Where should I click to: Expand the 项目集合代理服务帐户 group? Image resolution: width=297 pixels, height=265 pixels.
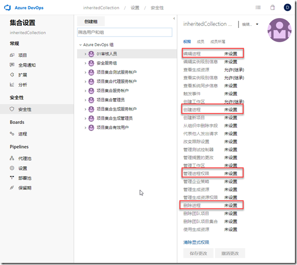[85, 81]
